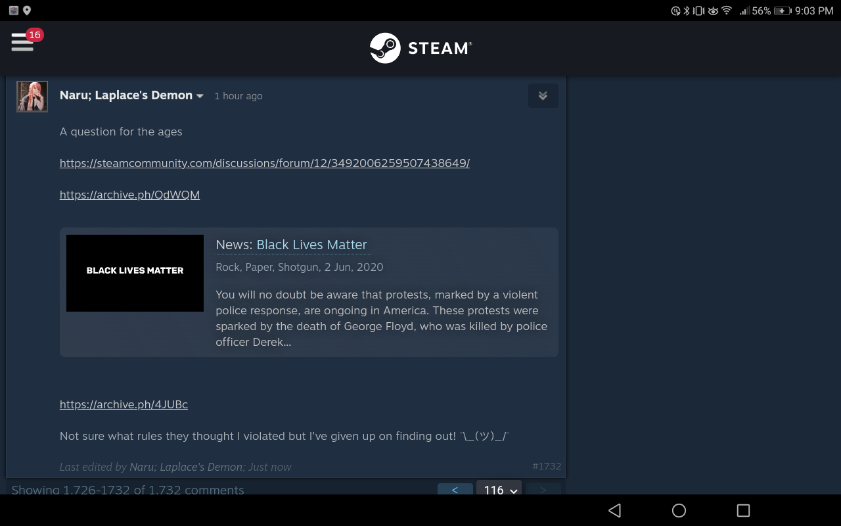Click the 'Not sure what rules' closing sentence
Screen dimensions: 841x526
284,436
